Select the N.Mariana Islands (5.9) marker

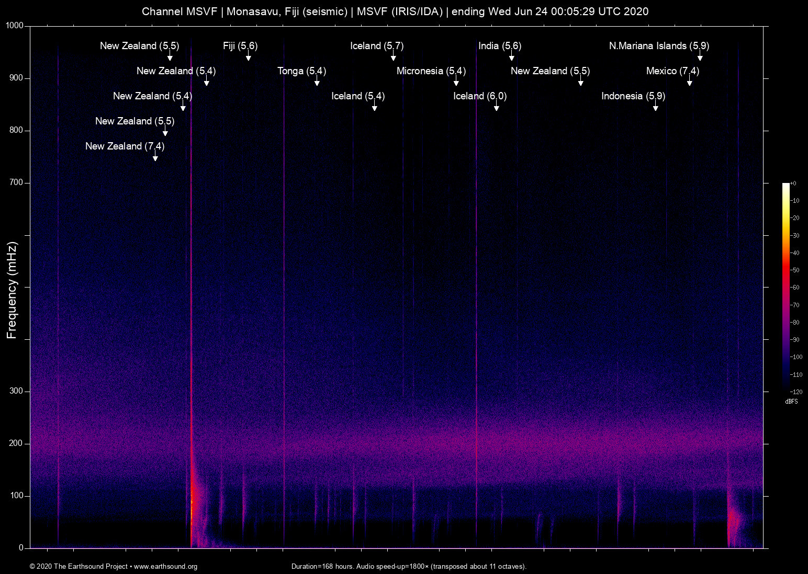click(658, 46)
